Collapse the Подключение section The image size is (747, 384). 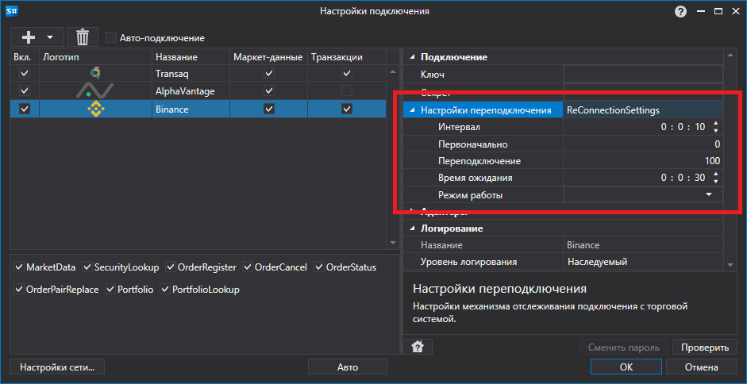coord(412,58)
